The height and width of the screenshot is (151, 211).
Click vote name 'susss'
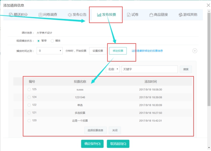coord(80,90)
